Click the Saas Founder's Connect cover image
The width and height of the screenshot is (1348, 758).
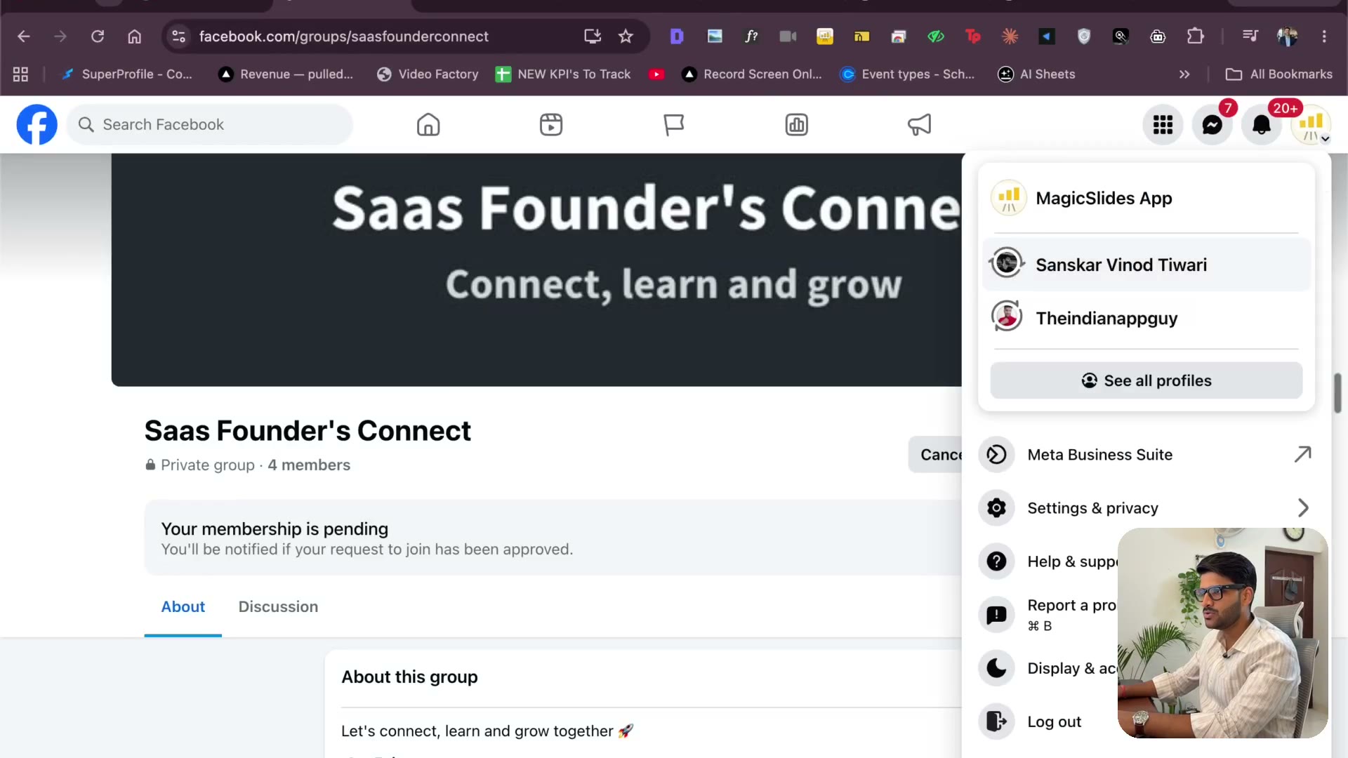pyautogui.click(x=536, y=270)
